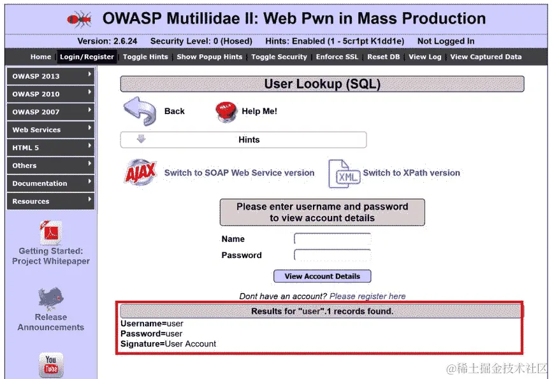Click the XML document icon
Image resolution: width=552 pixels, height=379 pixels.
click(344, 173)
